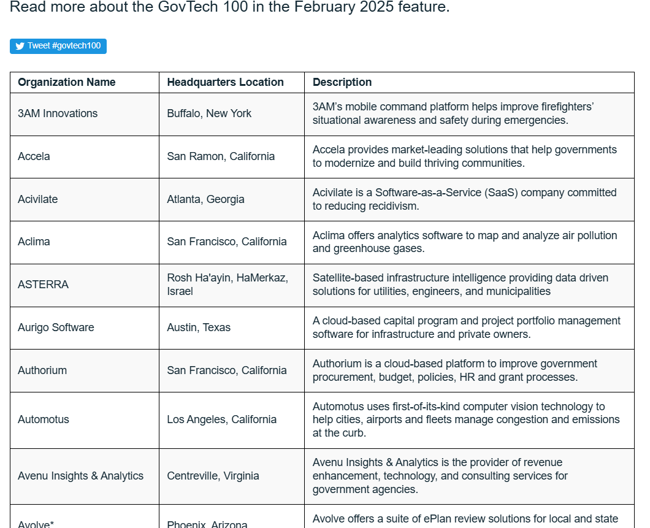Click the Aclima air pollution analytics description
The image size is (650, 528).
[469, 242]
